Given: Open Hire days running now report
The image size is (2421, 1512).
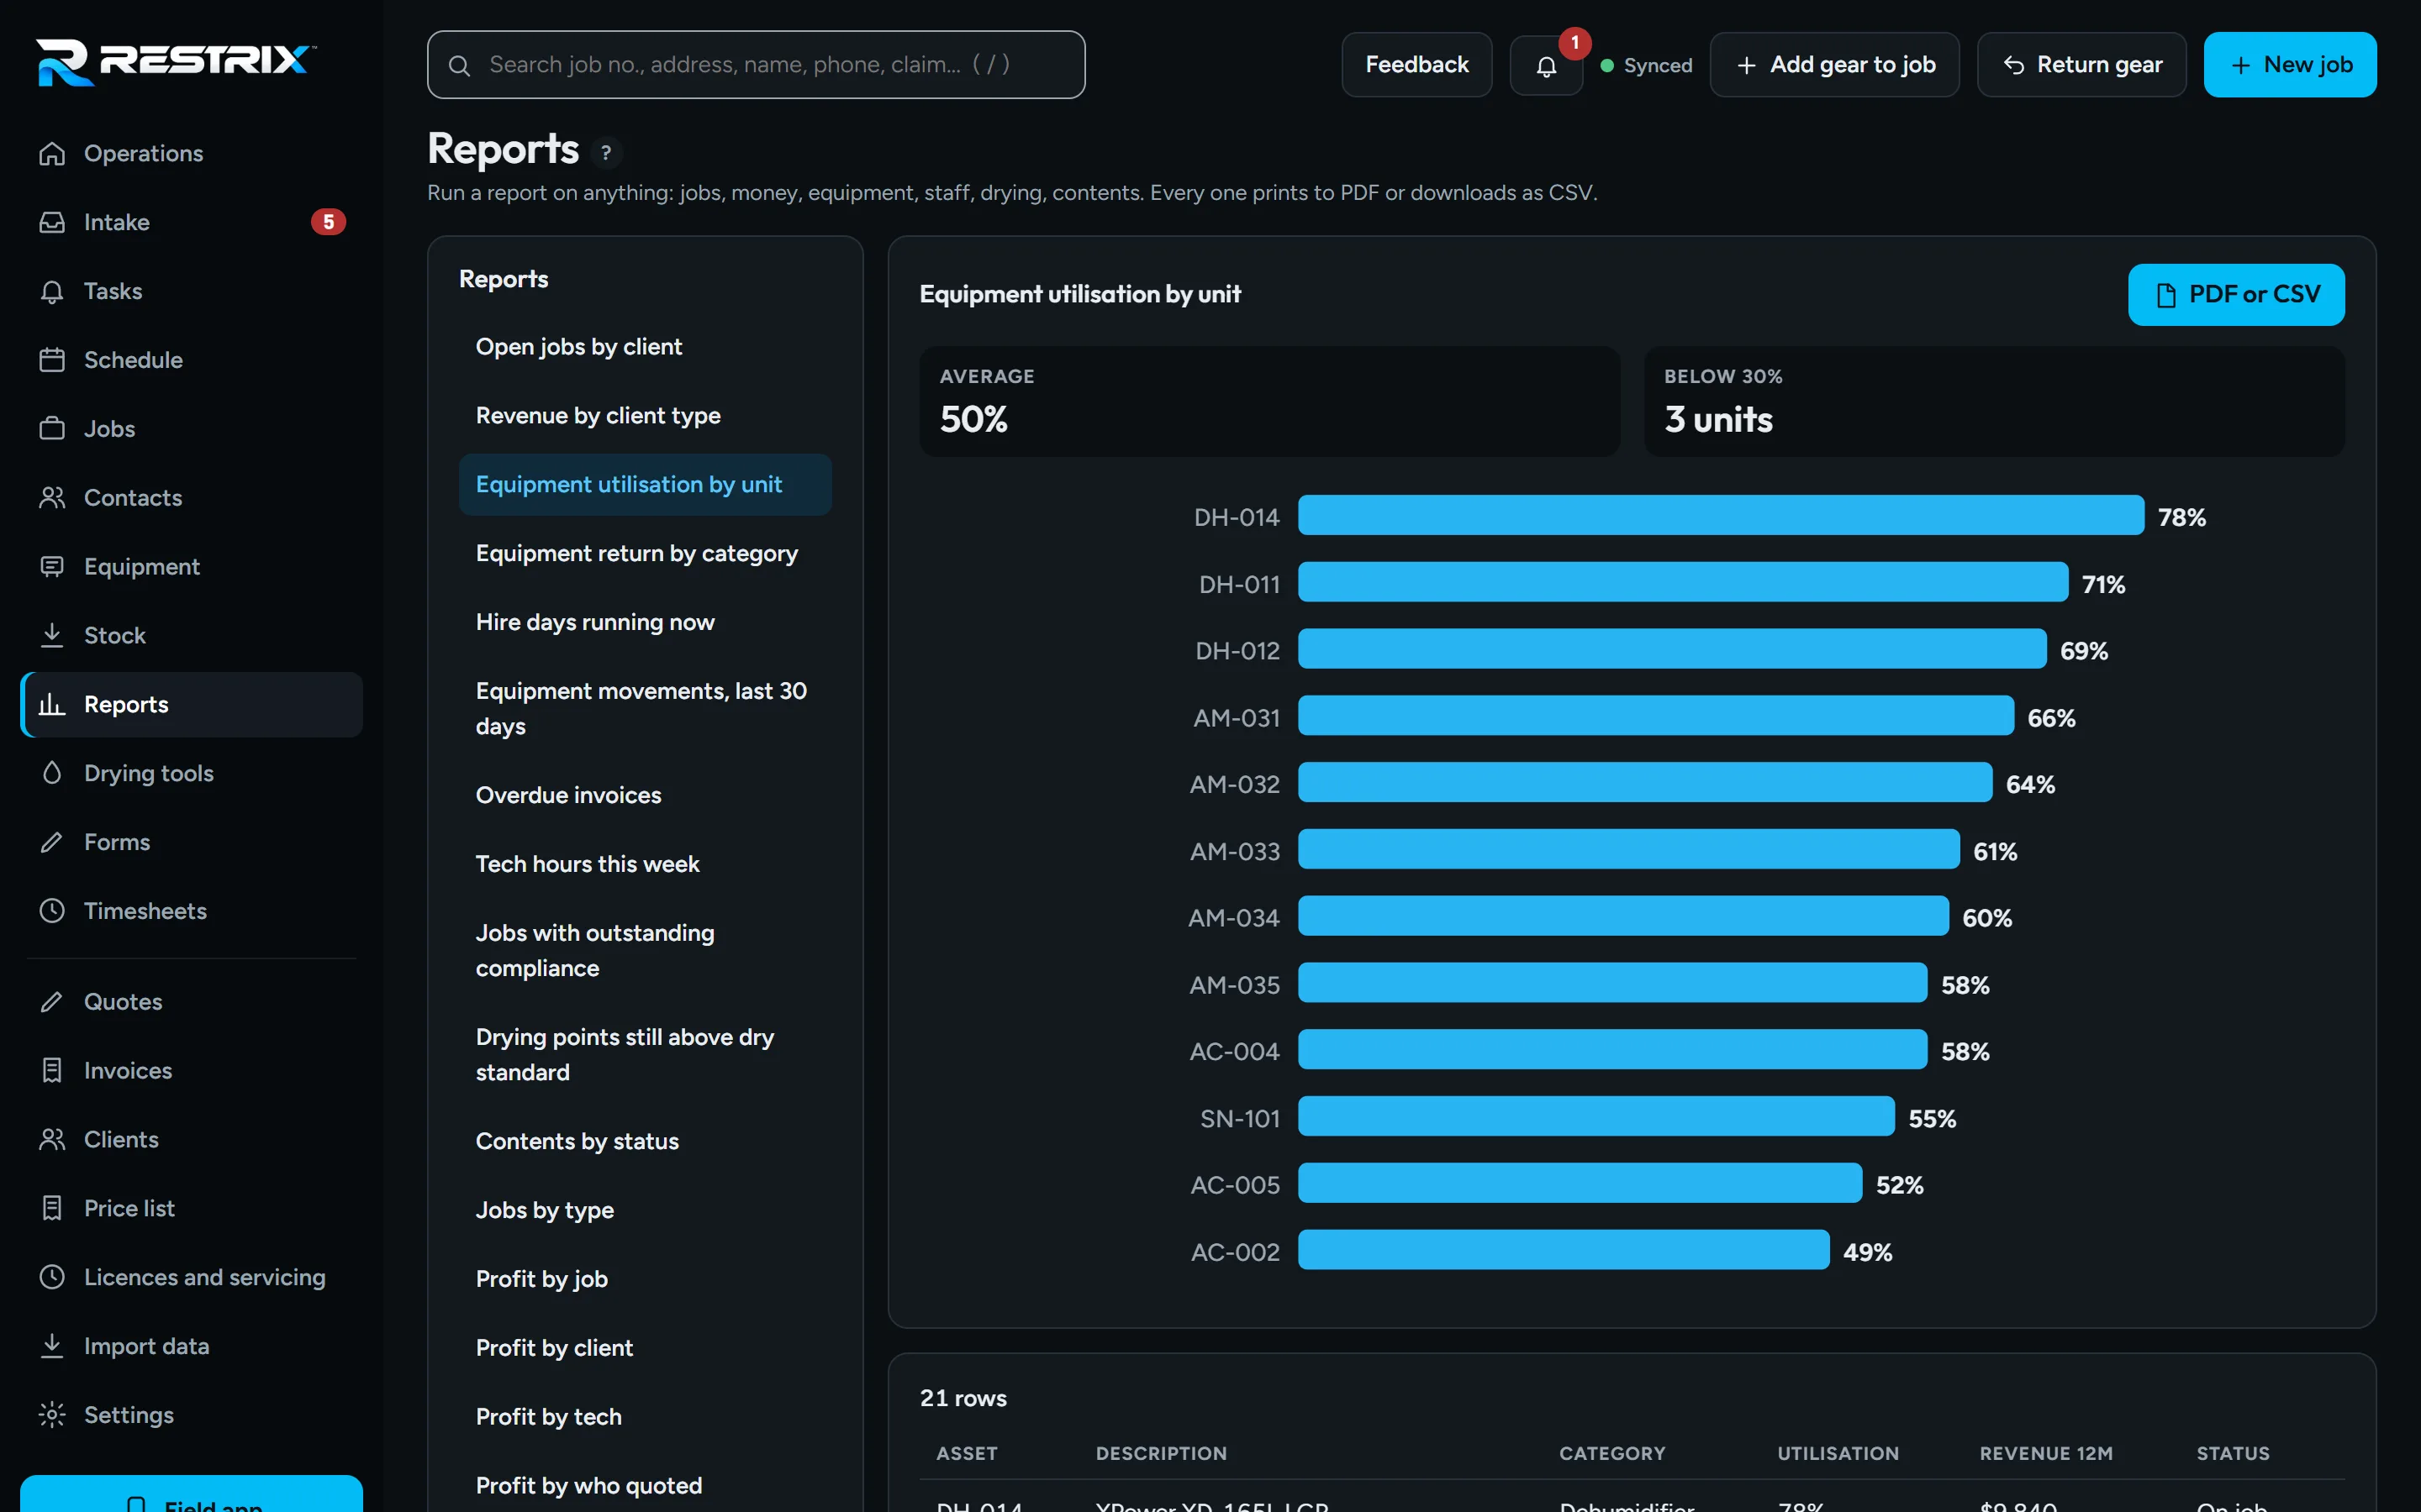Looking at the screenshot, I should [x=644, y=622].
